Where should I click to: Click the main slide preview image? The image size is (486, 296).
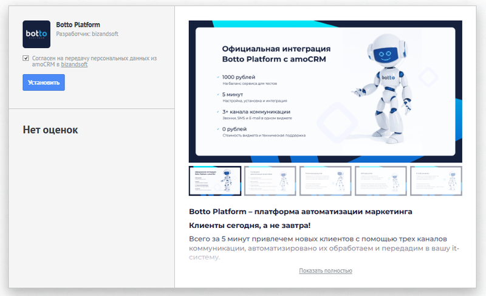[x=326, y=91]
